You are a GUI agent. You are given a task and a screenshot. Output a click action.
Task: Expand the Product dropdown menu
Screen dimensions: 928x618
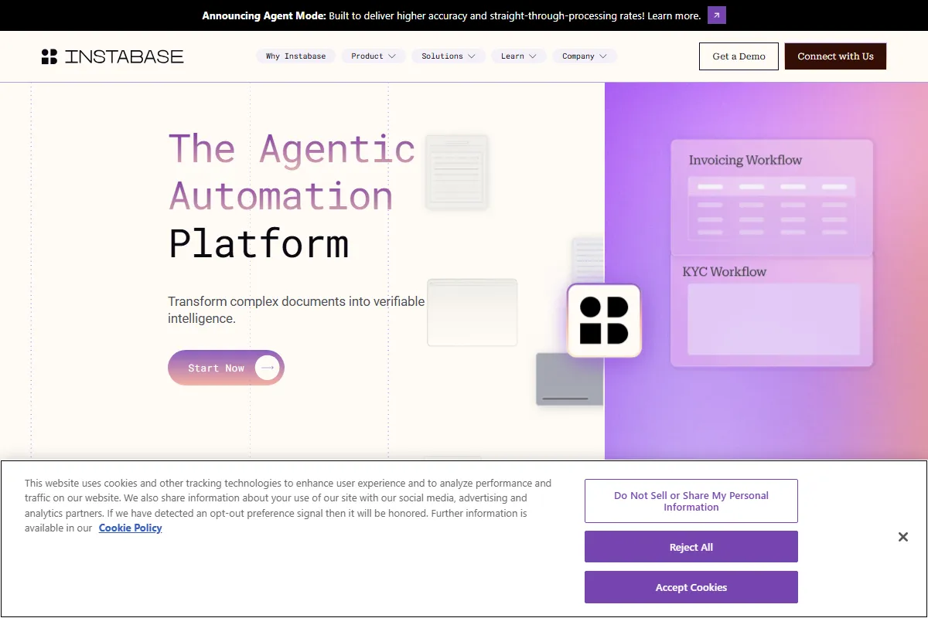click(374, 56)
